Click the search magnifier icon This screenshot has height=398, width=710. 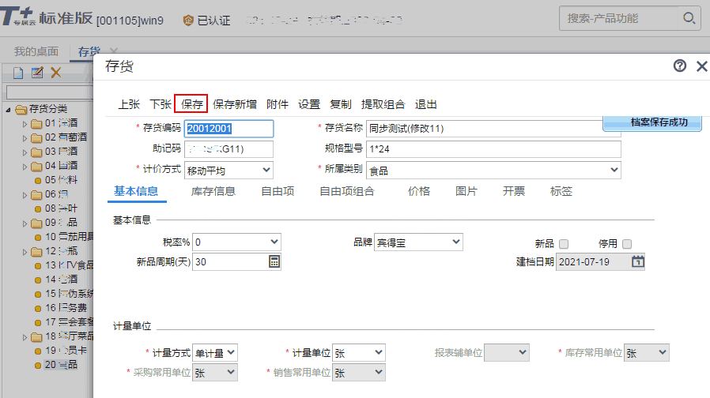point(689,18)
